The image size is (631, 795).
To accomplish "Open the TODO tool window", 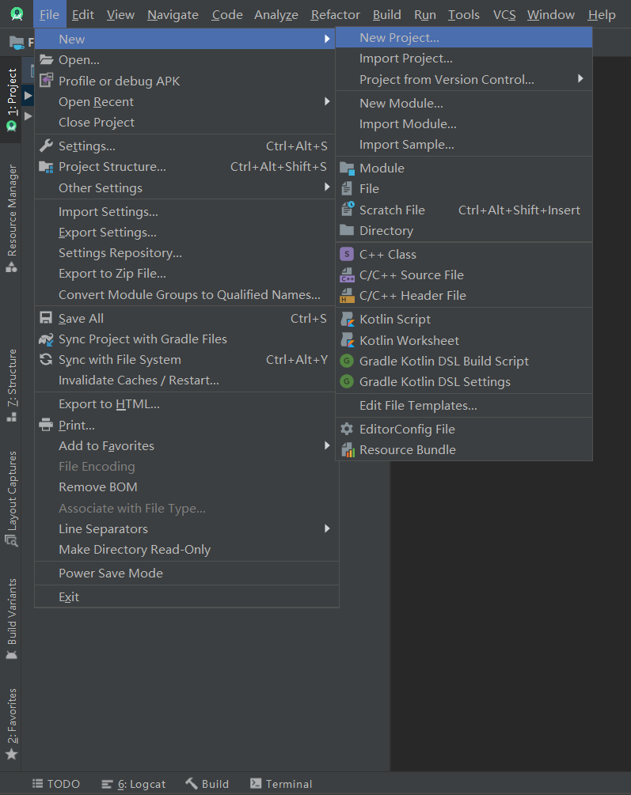I will pos(56,784).
